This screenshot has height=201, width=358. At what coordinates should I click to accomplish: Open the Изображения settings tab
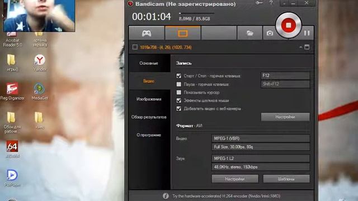pyautogui.click(x=149, y=99)
